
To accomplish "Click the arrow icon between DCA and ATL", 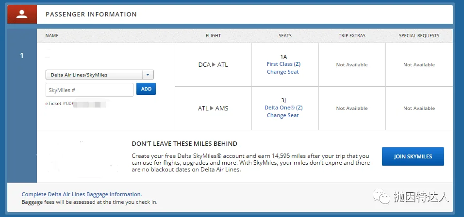I will (214, 64).
